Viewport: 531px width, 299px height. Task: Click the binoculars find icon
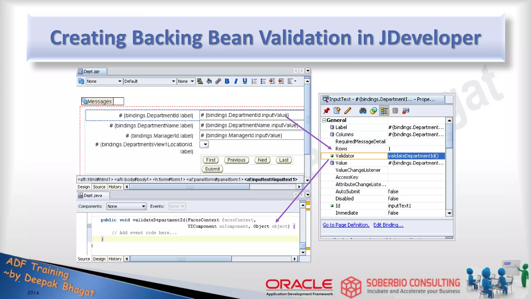(363, 111)
